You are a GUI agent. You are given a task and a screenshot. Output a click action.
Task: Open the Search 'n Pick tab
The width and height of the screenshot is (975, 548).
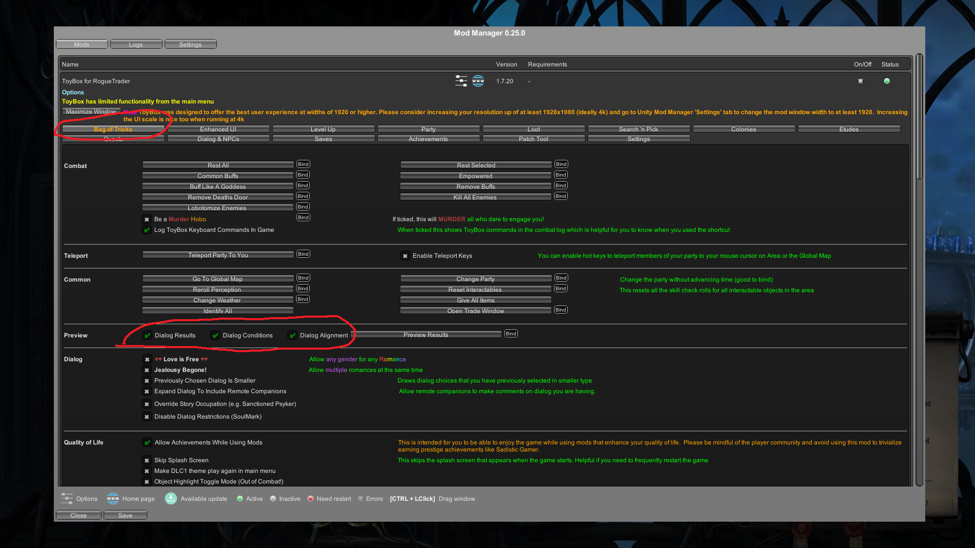pyautogui.click(x=638, y=129)
